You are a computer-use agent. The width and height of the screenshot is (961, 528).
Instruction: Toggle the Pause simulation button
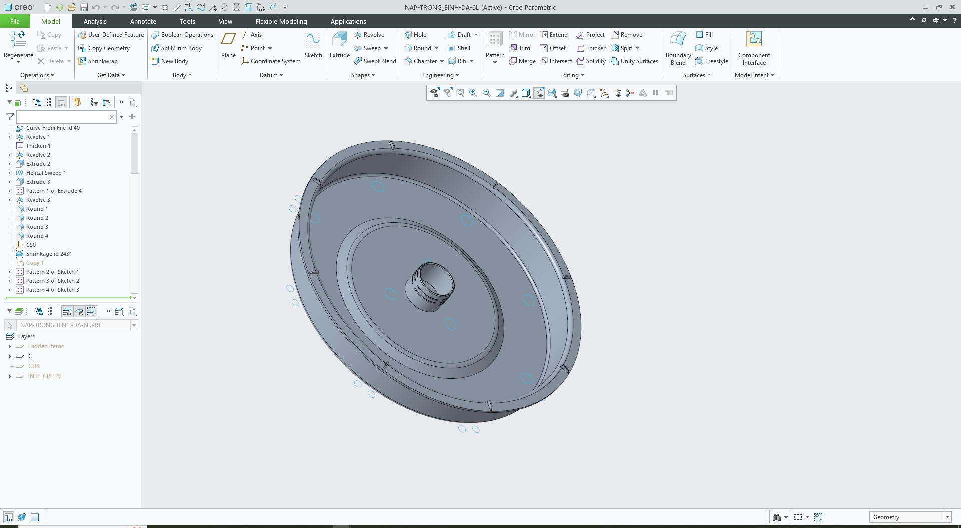pyautogui.click(x=655, y=93)
